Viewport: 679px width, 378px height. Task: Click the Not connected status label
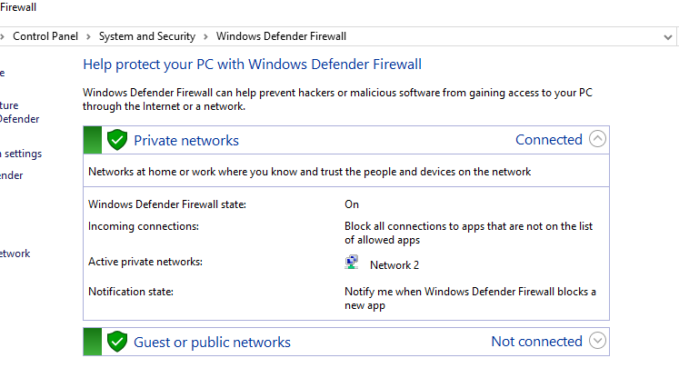coord(536,342)
